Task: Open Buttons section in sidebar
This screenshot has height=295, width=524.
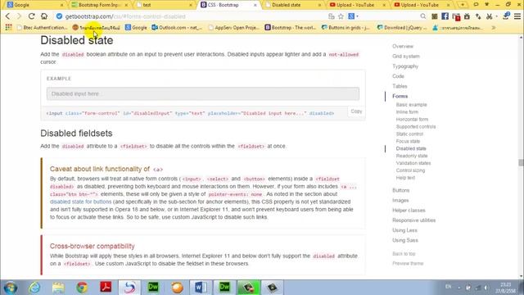Action: 400,190
